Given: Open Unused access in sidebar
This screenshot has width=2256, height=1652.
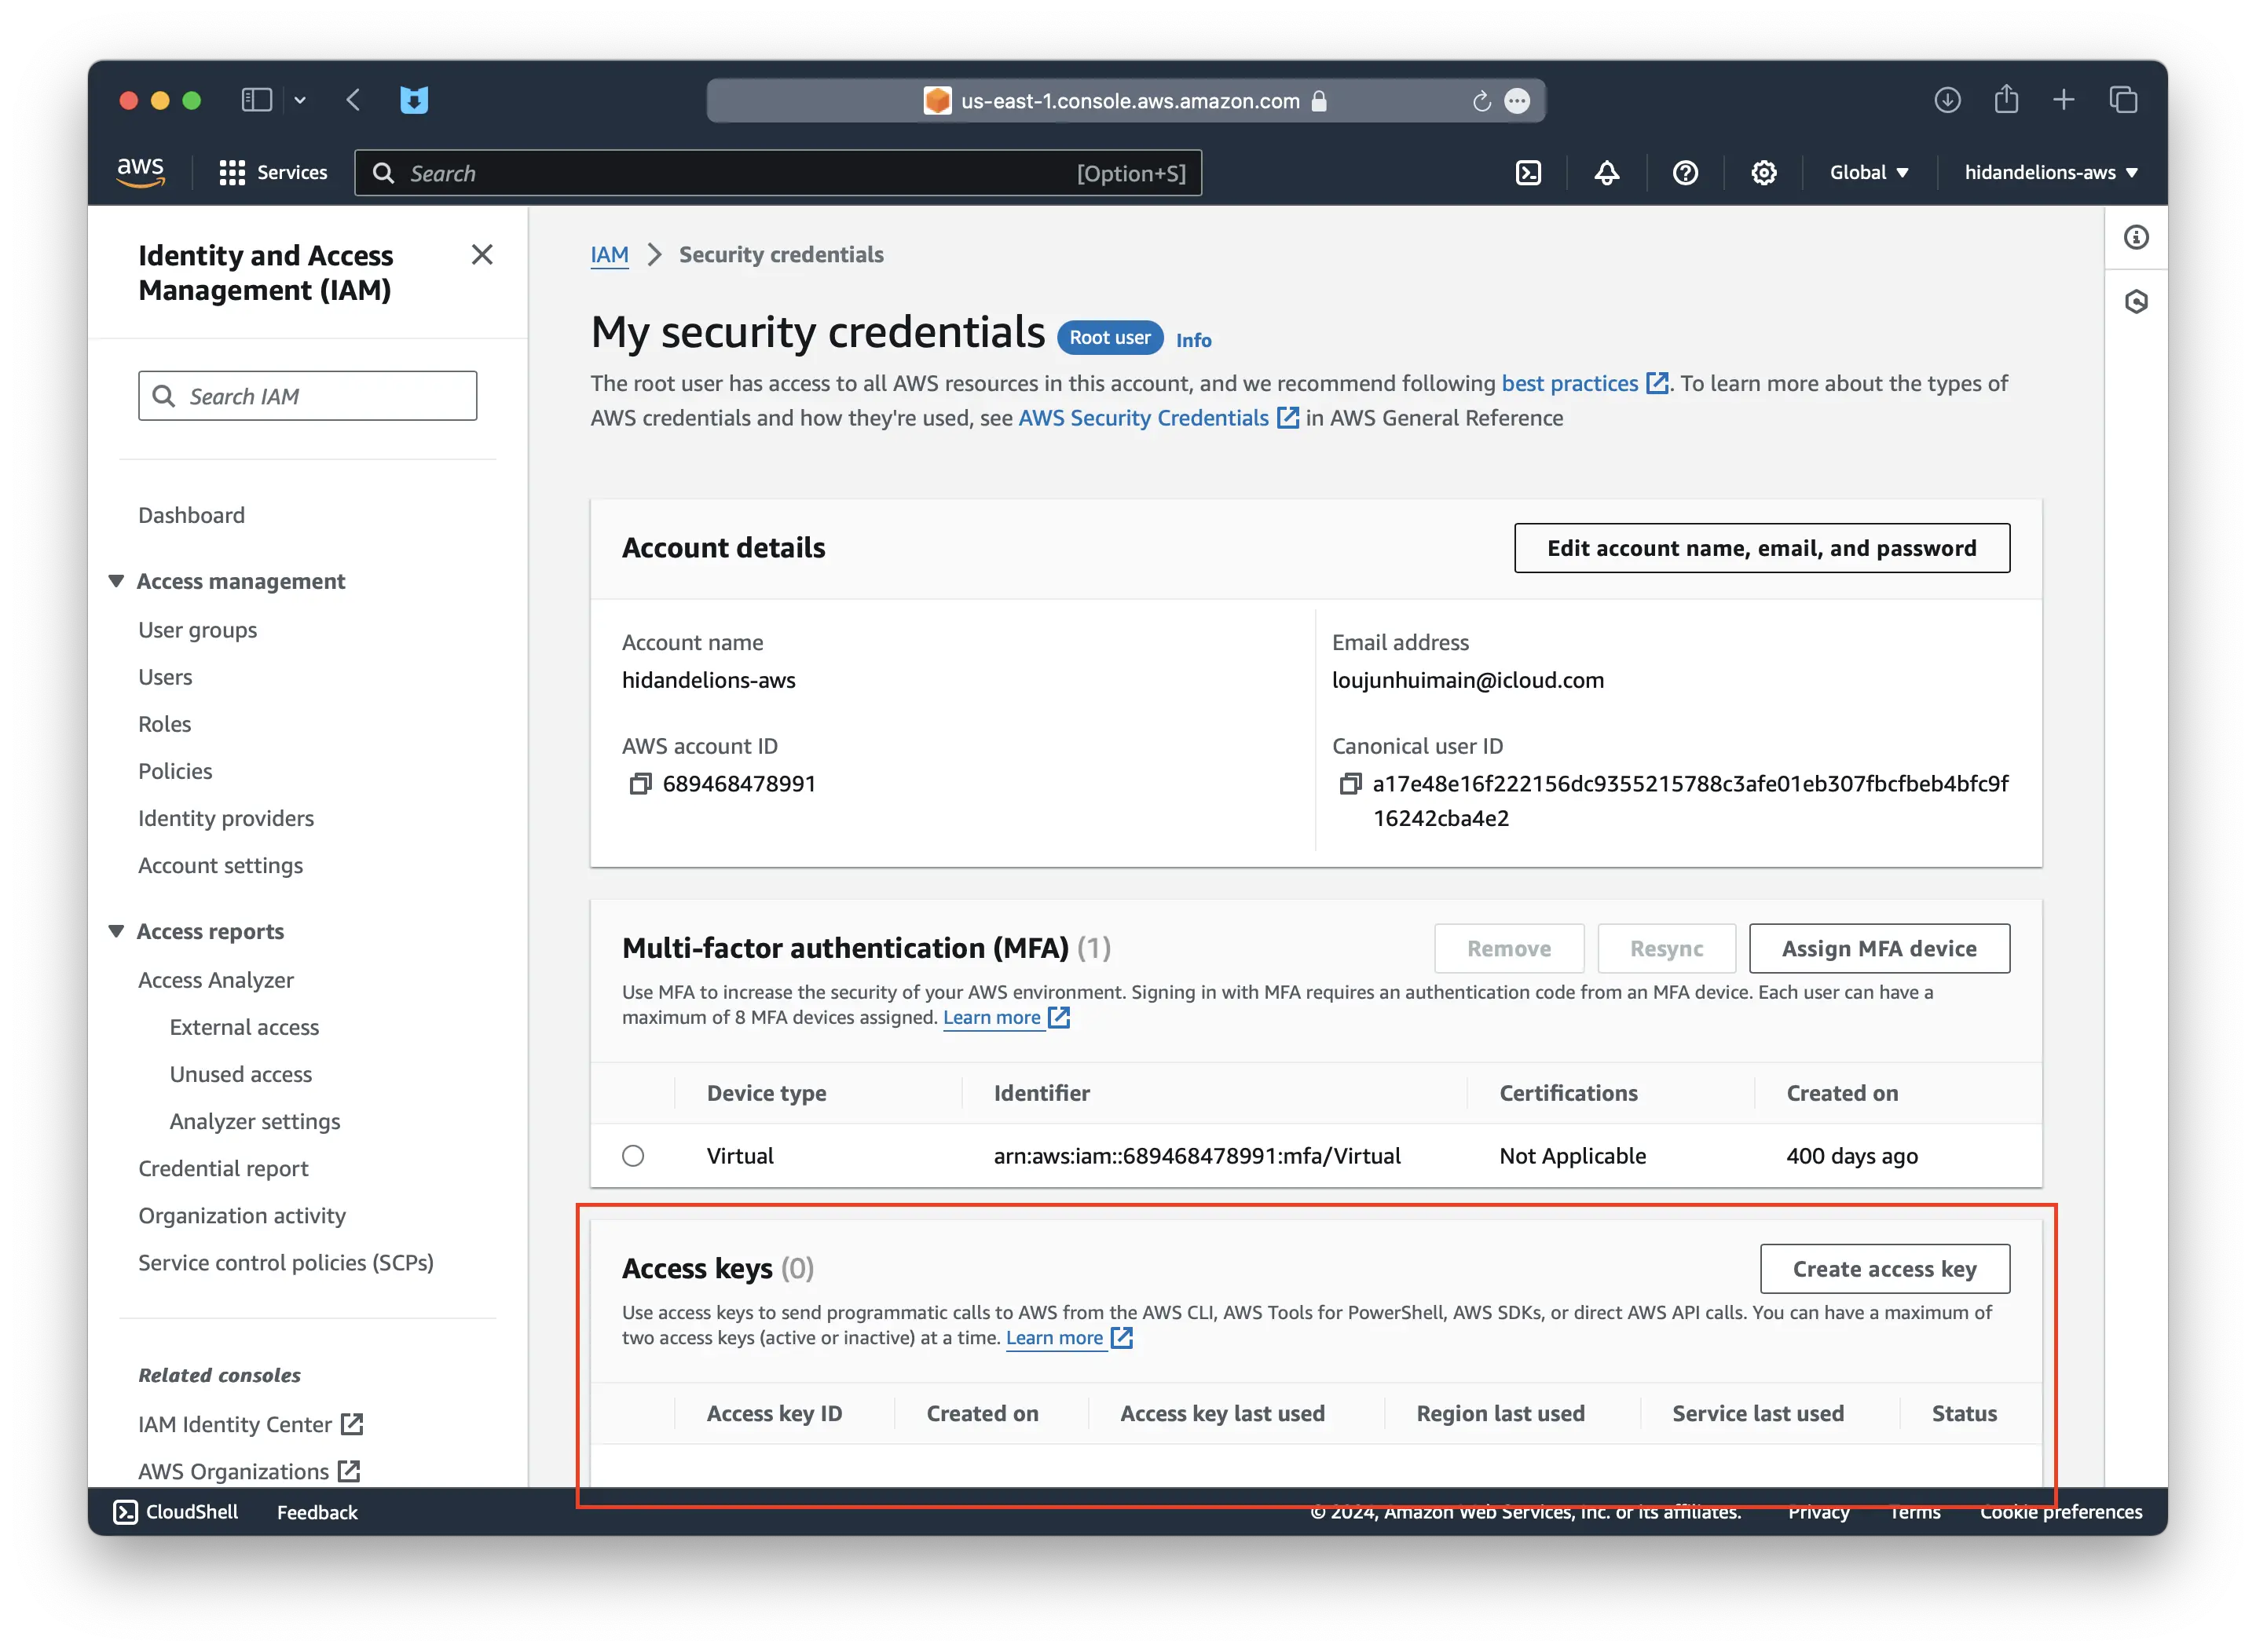Looking at the screenshot, I should 241,1074.
